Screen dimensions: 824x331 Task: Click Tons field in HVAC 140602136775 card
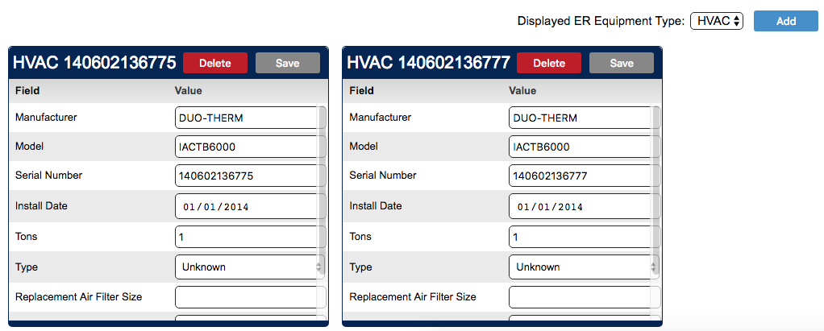click(x=247, y=237)
